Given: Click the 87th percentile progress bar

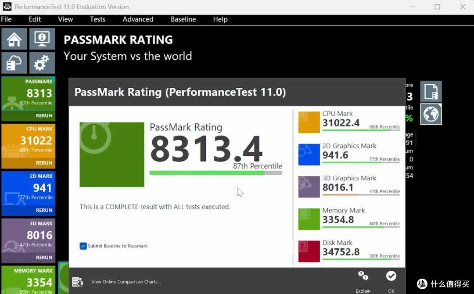Looking at the screenshot, I should 216,173.
